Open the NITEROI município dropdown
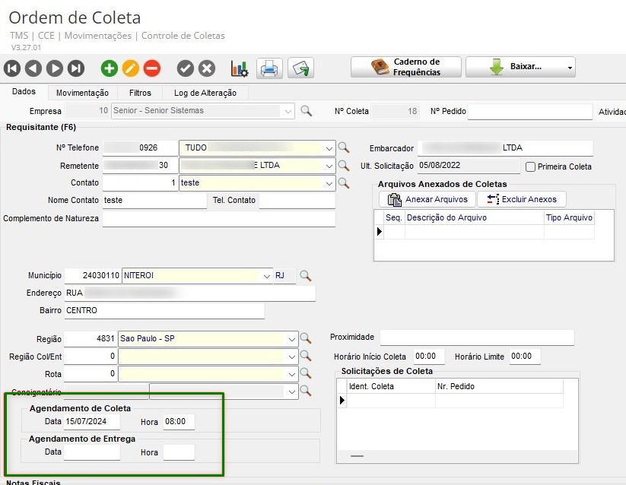This screenshot has width=626, height=485. tap(266, 275)
